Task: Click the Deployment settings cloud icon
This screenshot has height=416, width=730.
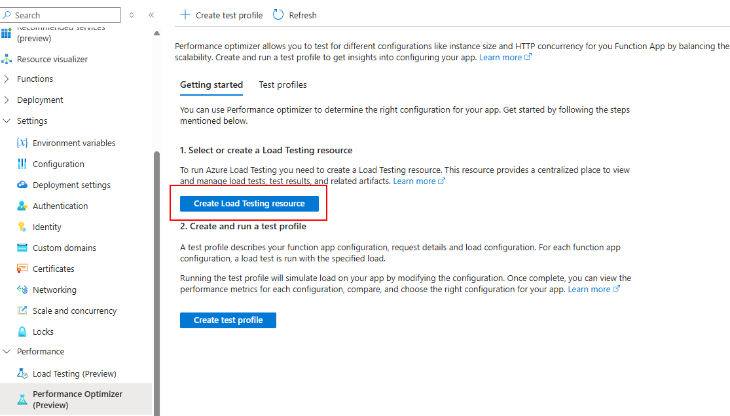Action: coord(22,185)
